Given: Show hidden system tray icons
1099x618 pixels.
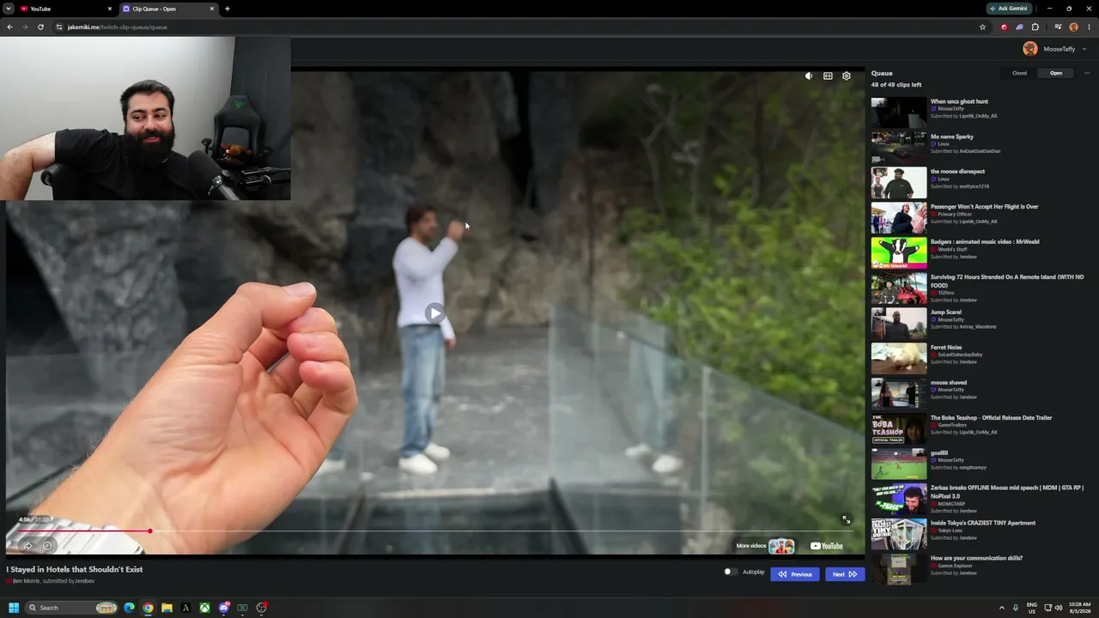Looking at the screenshot, I should (1001, 608).
